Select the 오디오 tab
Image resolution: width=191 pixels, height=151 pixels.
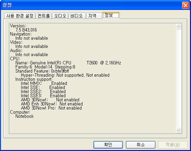(x=60, y=16)
